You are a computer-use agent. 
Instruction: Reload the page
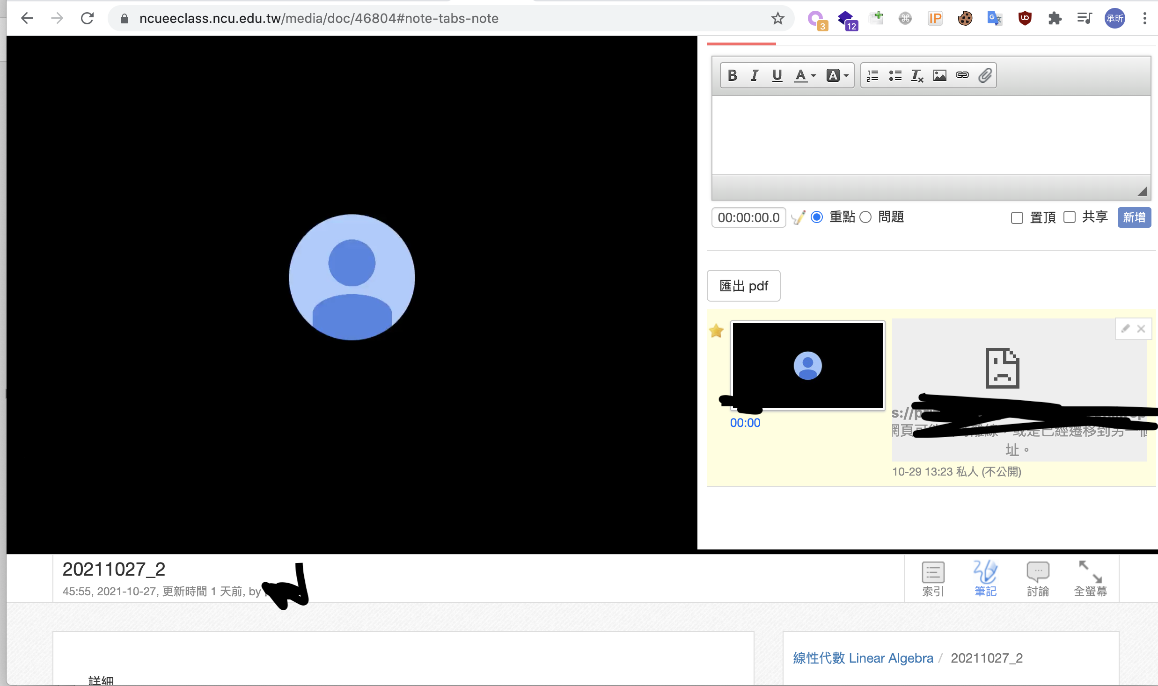[87, 18]
